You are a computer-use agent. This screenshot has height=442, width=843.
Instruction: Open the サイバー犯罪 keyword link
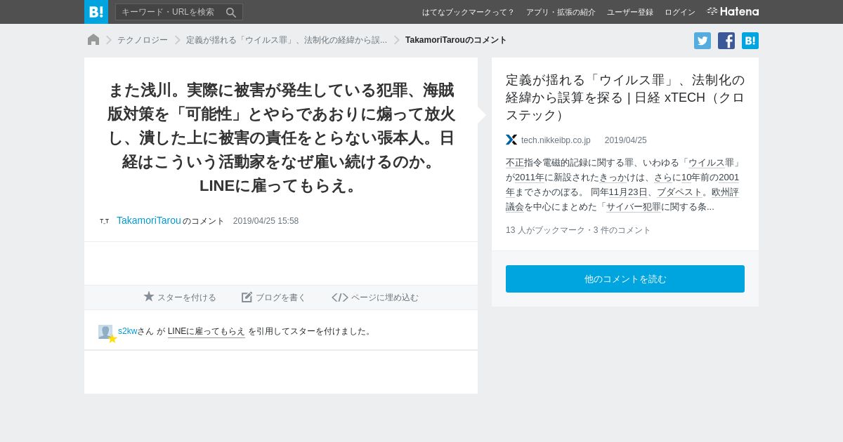click(634, 207)
